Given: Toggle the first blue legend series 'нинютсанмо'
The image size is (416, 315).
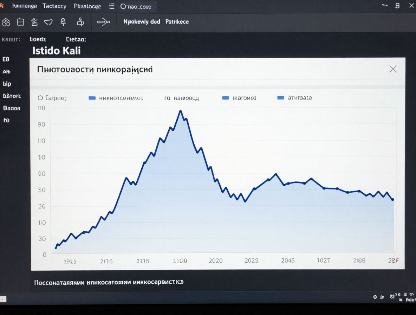Looking at the screenshot, I should [x=92, y=98].
